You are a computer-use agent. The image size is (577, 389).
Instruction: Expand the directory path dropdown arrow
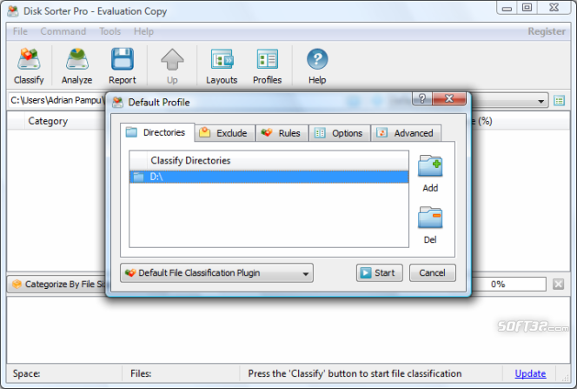tap(541, 101)
